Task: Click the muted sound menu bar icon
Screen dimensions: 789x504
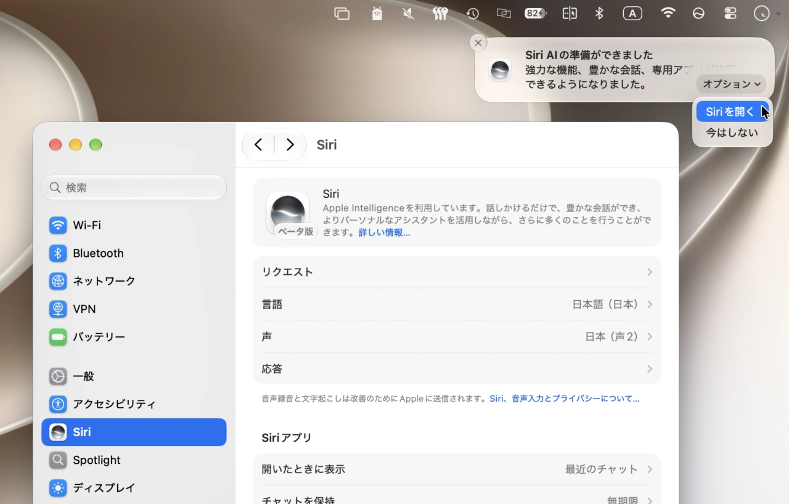Action: [408, 14]
